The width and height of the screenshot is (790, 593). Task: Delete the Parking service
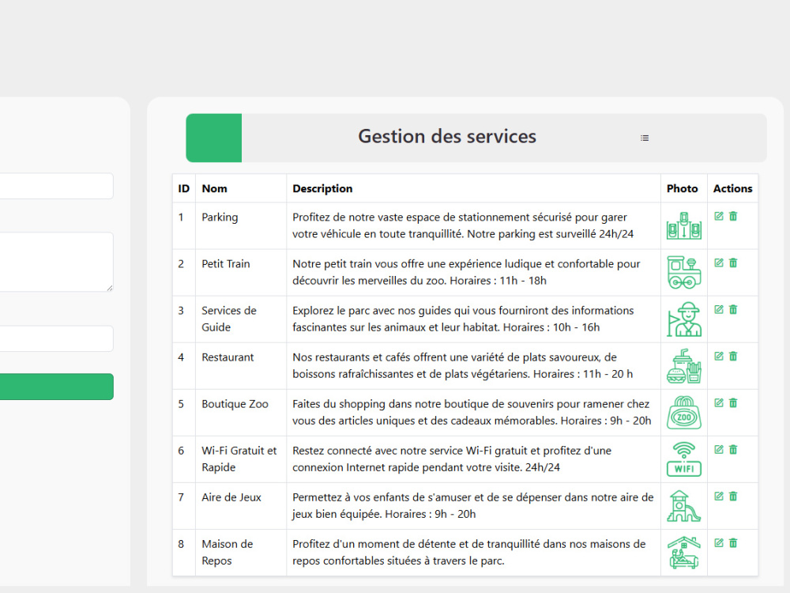tap(733, 217)
